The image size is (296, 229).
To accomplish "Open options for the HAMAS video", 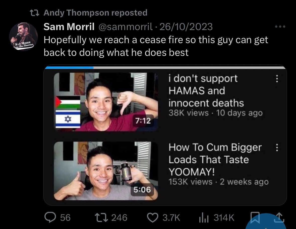I will click(277, 79).
